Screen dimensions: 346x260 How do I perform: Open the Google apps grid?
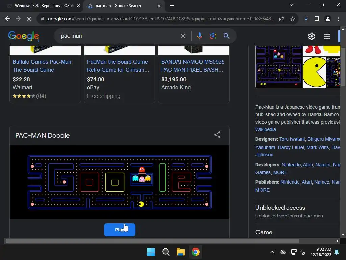click(327, 36)
